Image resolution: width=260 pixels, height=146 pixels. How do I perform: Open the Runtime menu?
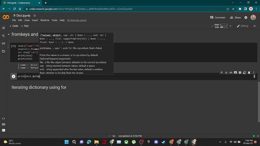tap(45, 20)
